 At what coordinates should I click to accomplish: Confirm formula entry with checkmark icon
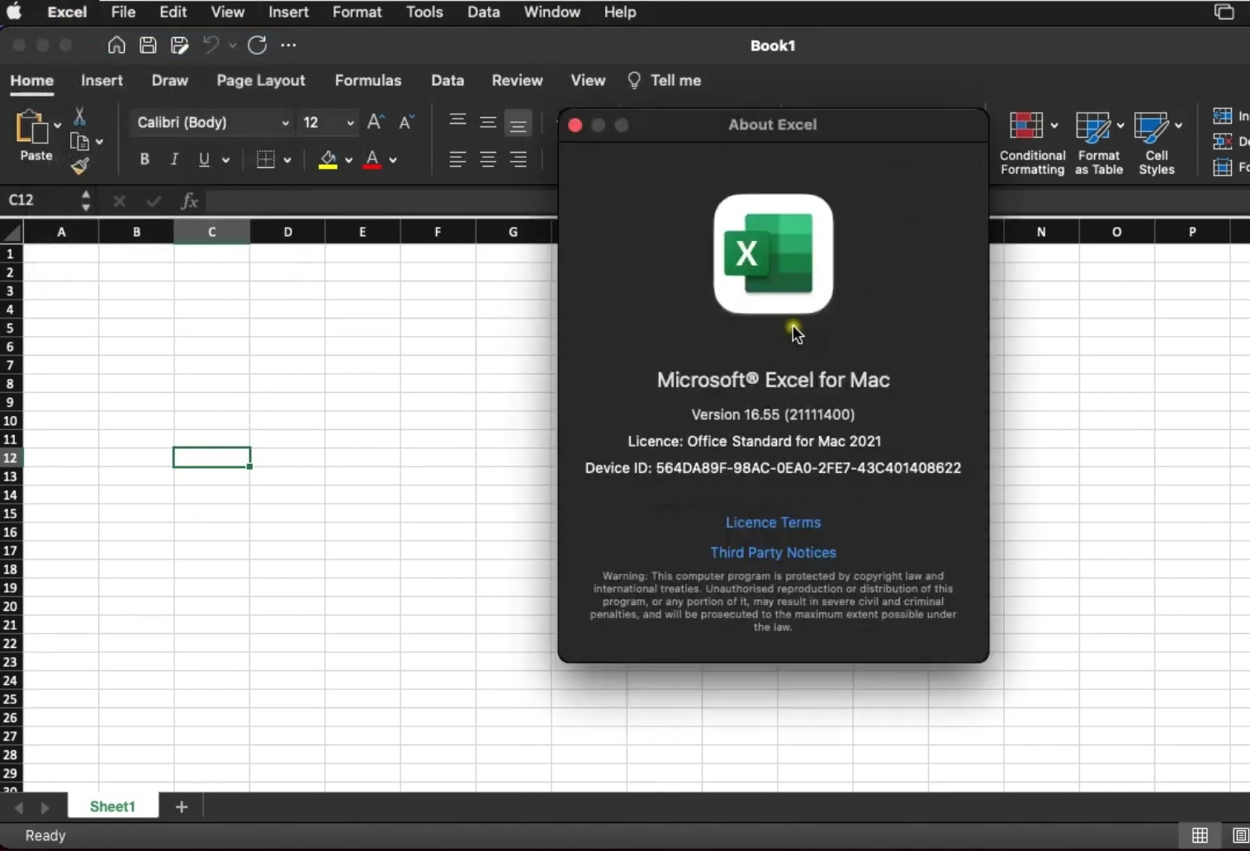coord(154,201)
